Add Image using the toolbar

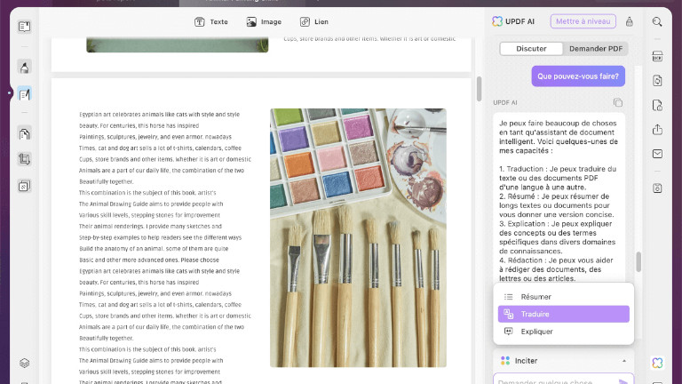coord(264,21)
